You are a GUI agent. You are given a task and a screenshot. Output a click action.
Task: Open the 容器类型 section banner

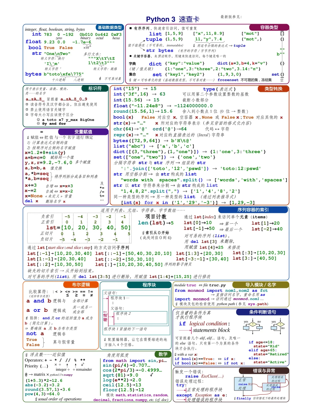[x=269, y=27]
